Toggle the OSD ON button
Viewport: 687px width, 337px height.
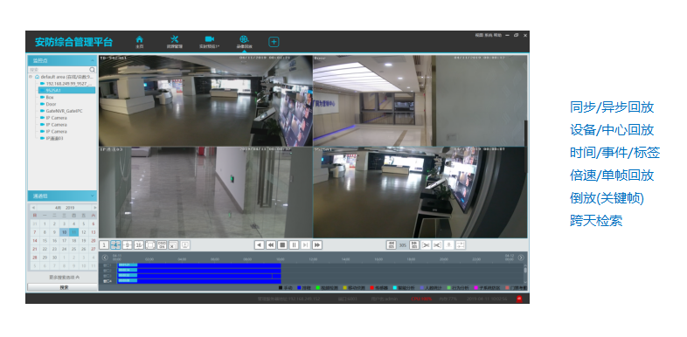tap(162, 245)
